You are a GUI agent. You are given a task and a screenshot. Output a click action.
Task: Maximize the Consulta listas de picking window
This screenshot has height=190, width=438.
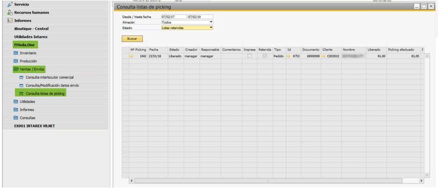pyautogui.click(x=424, y=6)
